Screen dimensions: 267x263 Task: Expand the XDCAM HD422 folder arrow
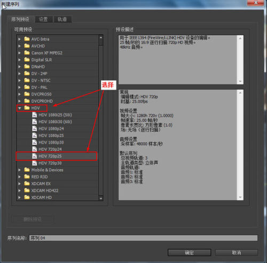pos(20,190)
